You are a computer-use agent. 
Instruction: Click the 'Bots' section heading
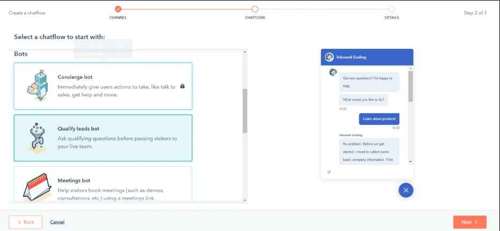click(x=21, y=54)
